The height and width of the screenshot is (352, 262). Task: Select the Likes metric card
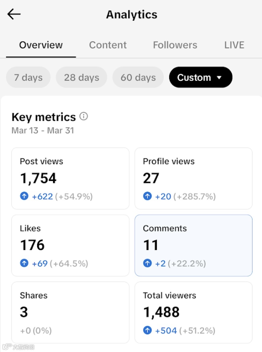tap(70, 245)
